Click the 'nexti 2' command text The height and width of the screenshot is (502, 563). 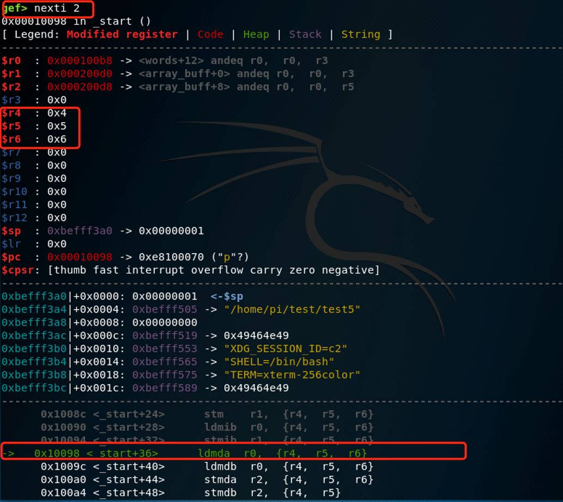point(57,8)
